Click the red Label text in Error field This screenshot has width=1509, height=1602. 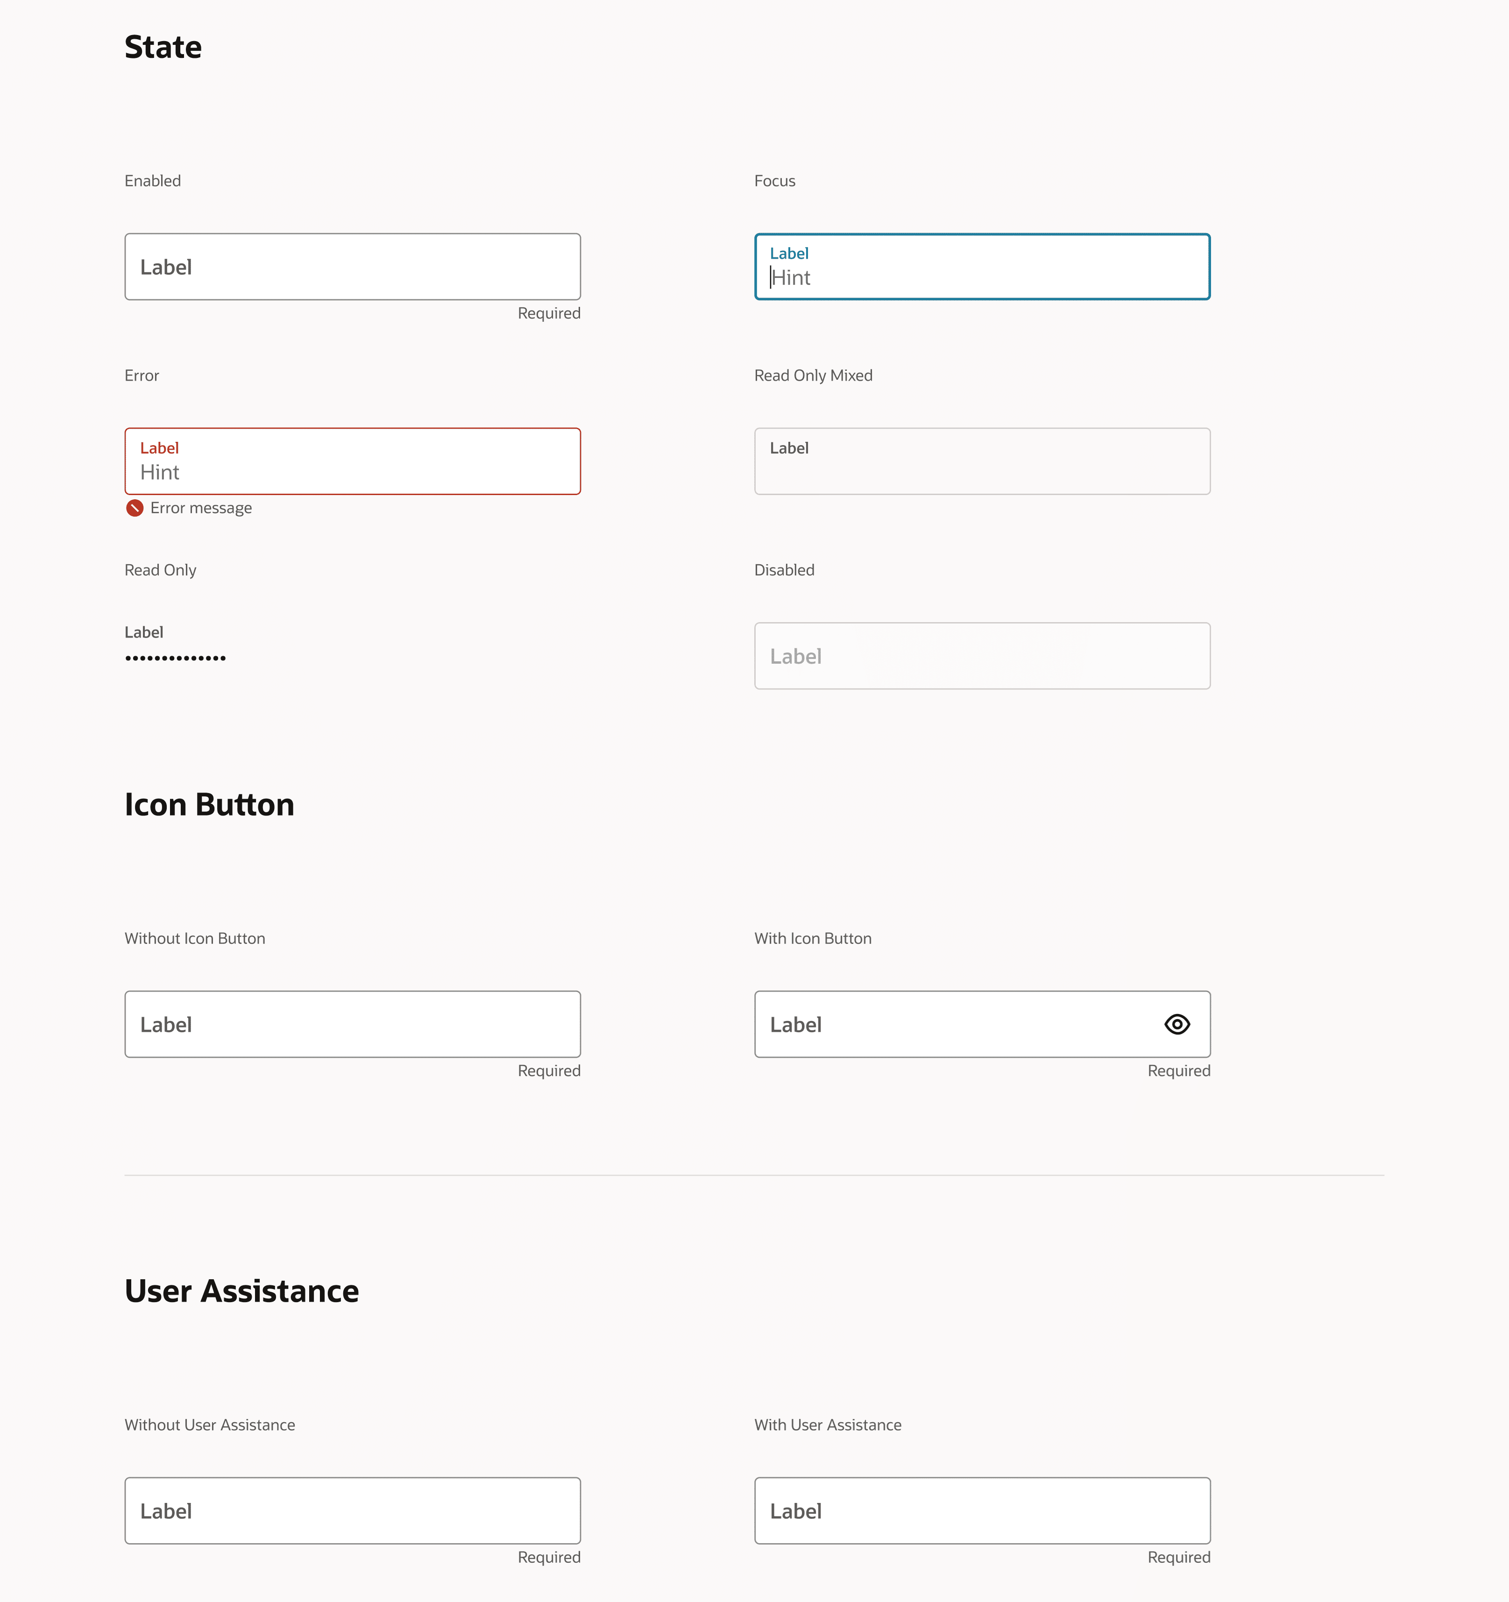(x=159, y=448)
